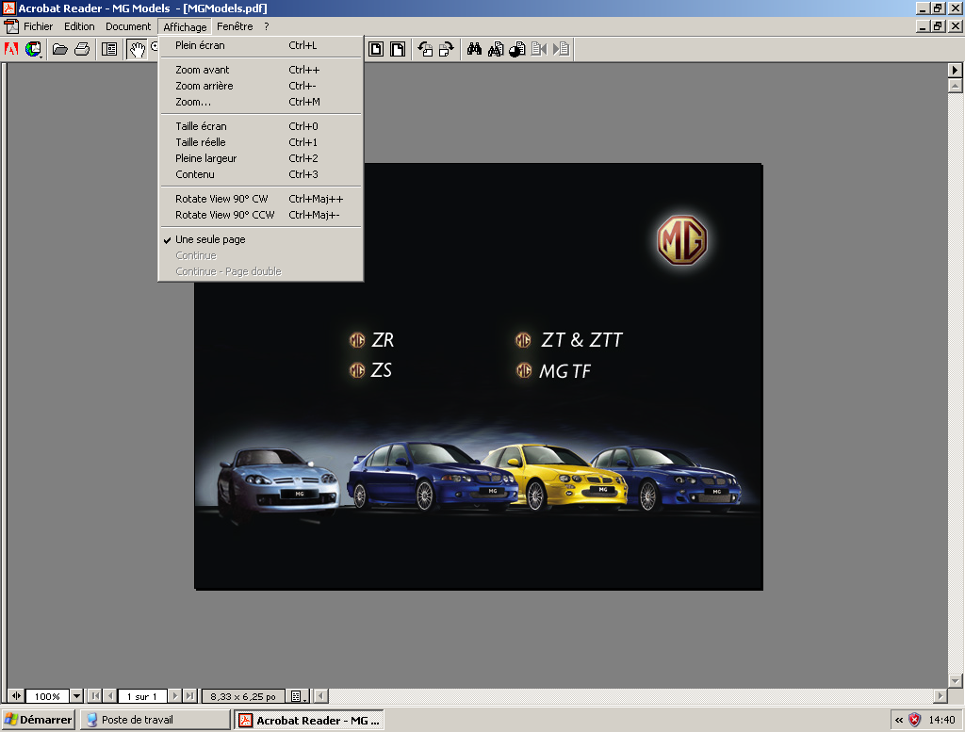The image size is (965, 732).
Task: Select 'Plein écran' menu entry
Action: coord(260,45)
